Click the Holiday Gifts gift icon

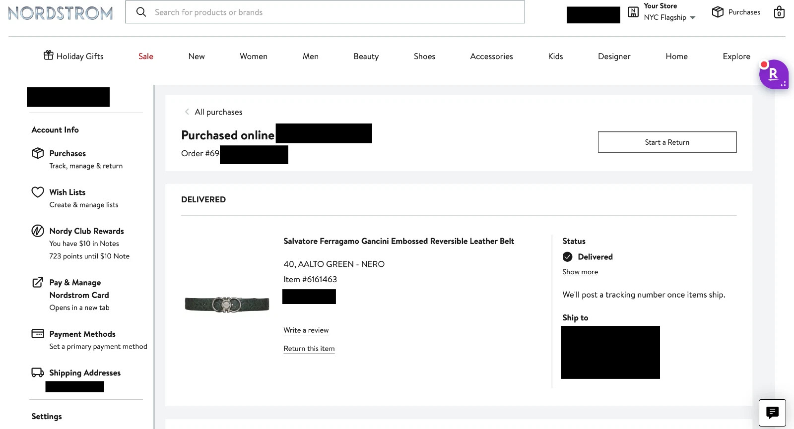[48, 56]
